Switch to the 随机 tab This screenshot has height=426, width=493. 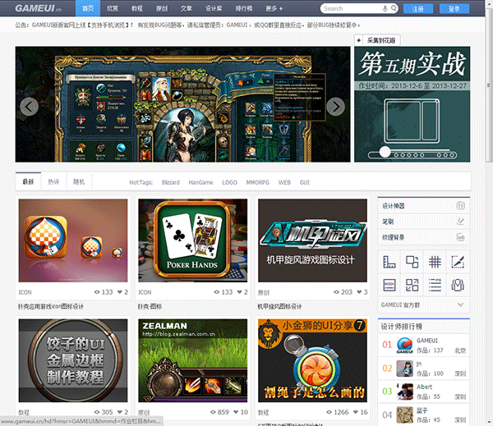79,181
